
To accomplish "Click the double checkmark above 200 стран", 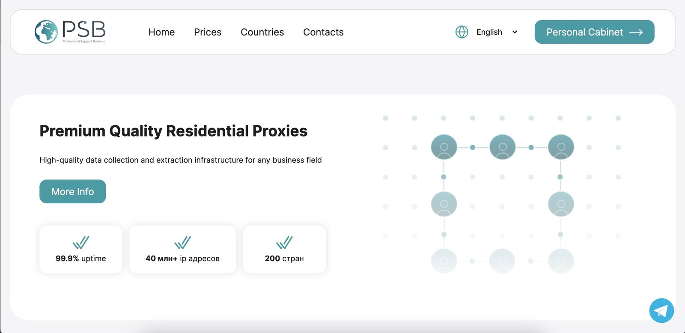I will click(284, 243).
